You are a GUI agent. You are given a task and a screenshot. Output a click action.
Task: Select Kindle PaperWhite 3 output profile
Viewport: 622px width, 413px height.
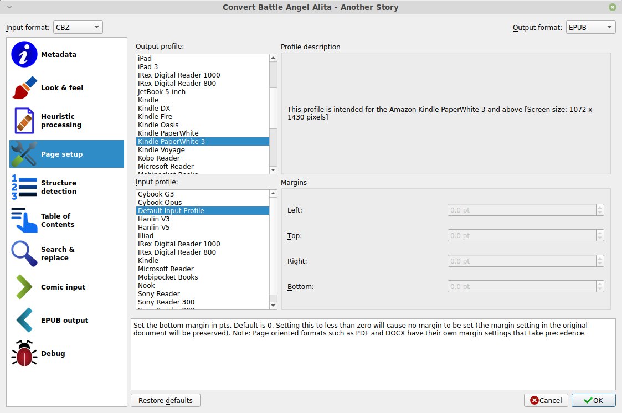pos(203,142)
